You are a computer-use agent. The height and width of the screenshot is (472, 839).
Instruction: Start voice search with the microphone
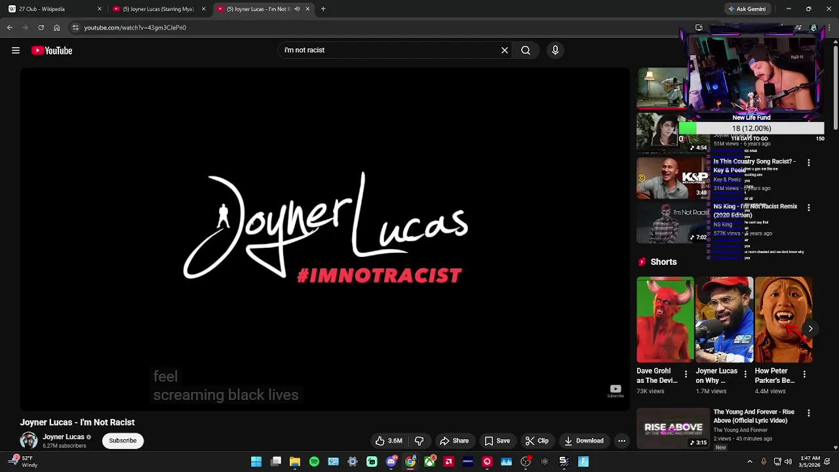point(555,50)
